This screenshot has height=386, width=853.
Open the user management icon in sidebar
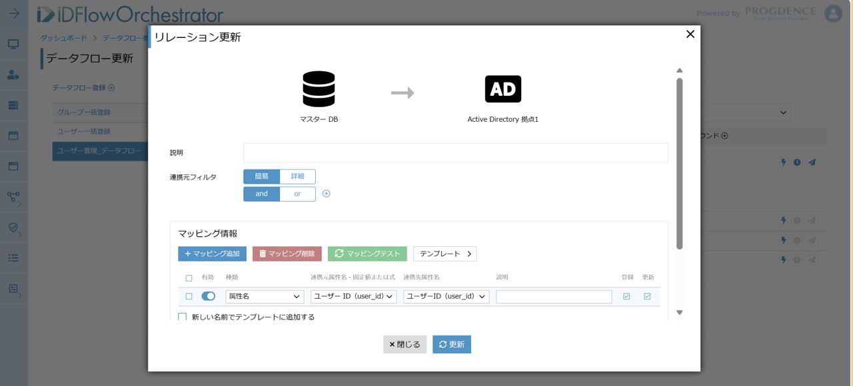point(13,75)
